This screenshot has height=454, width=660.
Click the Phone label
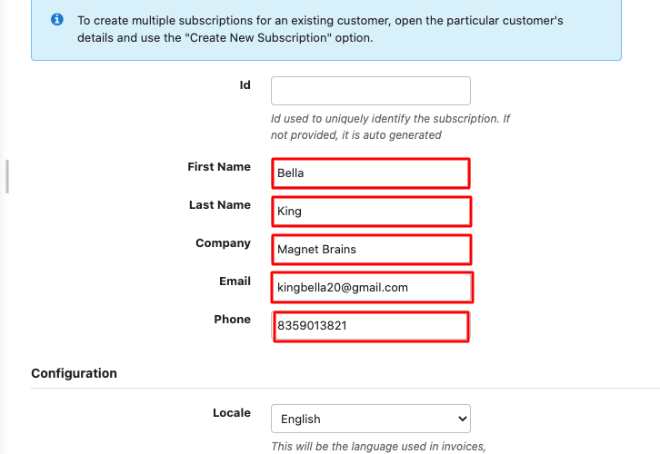point(233,320)
